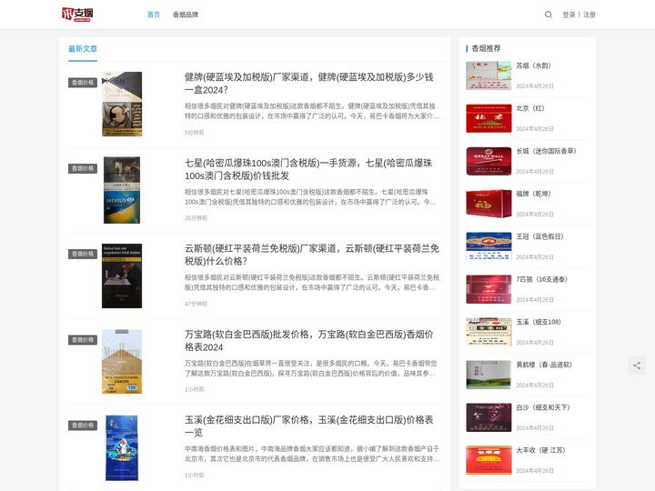Click the 福牌 red box thumbnail
This screenshot has height=491, width=655.
click(x=489, y=204)
